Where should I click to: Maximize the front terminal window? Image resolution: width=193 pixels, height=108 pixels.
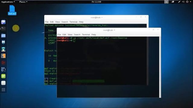[153, 29]
